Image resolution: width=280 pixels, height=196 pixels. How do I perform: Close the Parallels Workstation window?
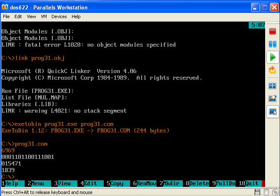coord(275,7)
